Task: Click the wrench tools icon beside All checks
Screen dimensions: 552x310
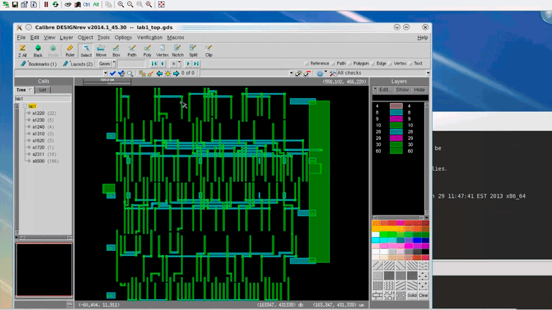Action: (332, 73)
